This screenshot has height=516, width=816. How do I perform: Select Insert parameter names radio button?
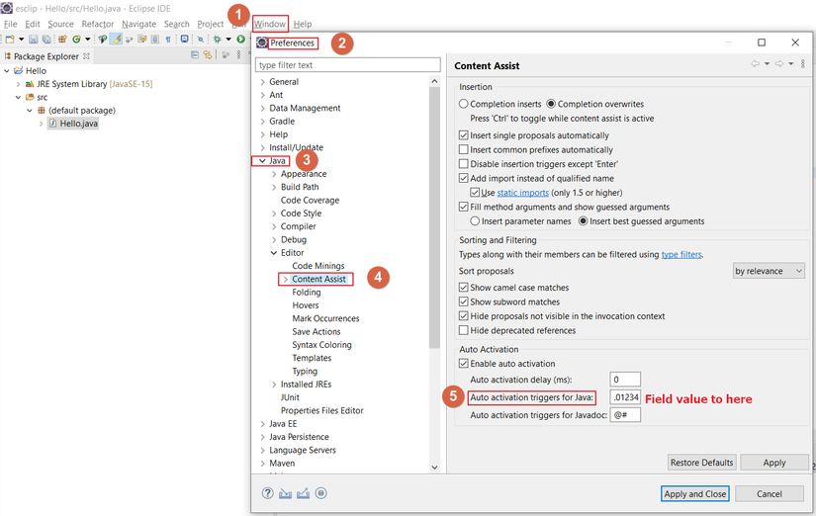475,221
